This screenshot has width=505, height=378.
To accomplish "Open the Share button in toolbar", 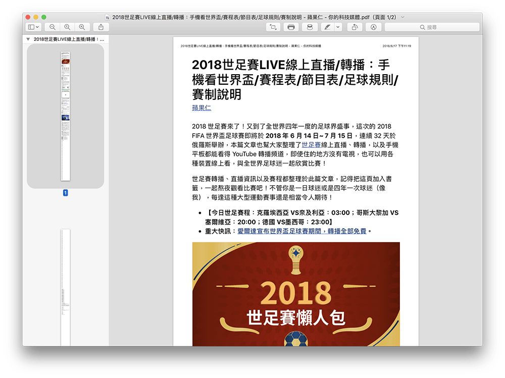I will click(x=101, y=27).
